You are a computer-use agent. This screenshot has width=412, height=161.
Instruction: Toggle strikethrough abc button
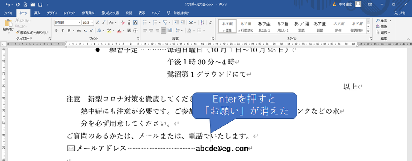pos(79,30)
